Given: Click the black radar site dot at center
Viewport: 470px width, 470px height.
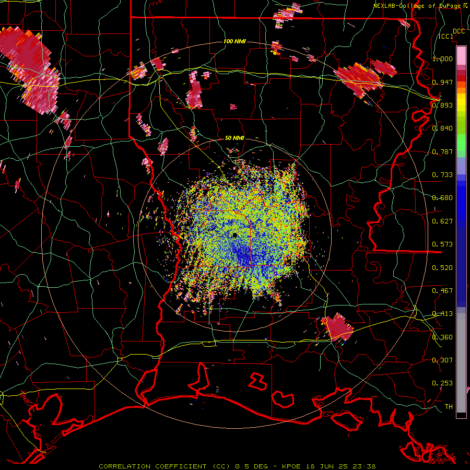Looking at the screenshot, I should coord(235,236).
